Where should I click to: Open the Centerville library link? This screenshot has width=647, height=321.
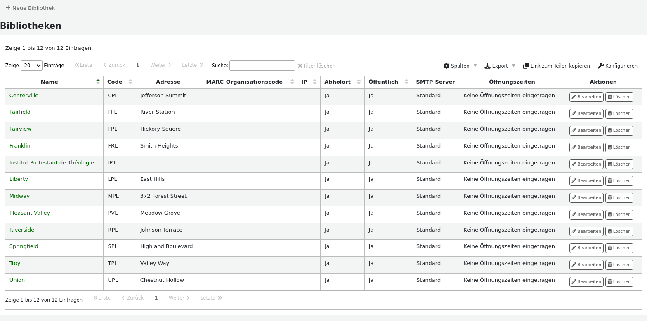point(24,95)
